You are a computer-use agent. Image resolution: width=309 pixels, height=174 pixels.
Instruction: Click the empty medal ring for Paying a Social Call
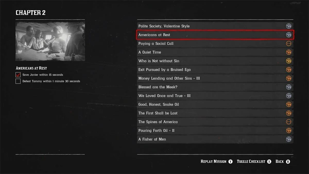coord(289,44)
